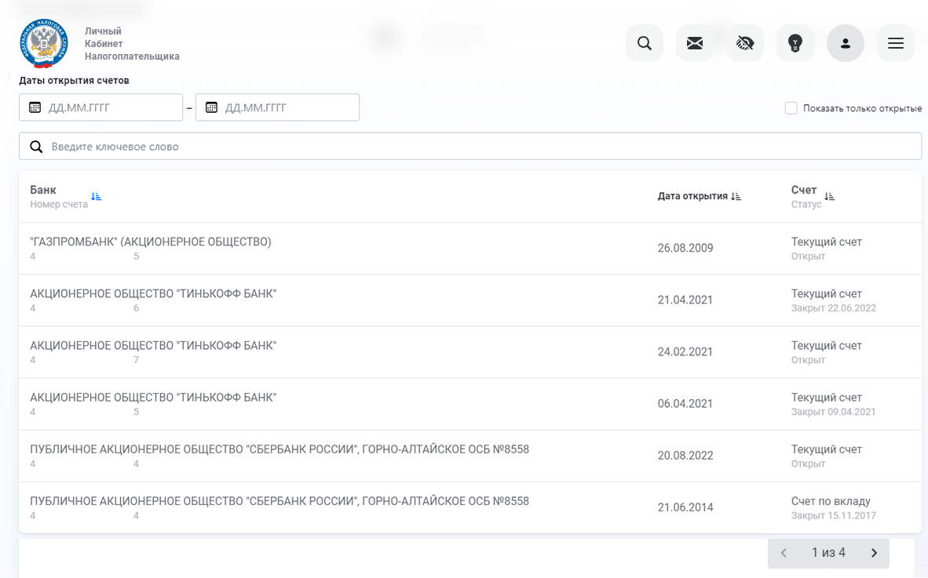Open messages via the envelope icon

pos(695,43)
